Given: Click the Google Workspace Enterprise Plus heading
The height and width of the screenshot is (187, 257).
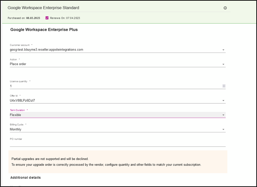Looking at the screenshot, I should click(x=44, y=30).
